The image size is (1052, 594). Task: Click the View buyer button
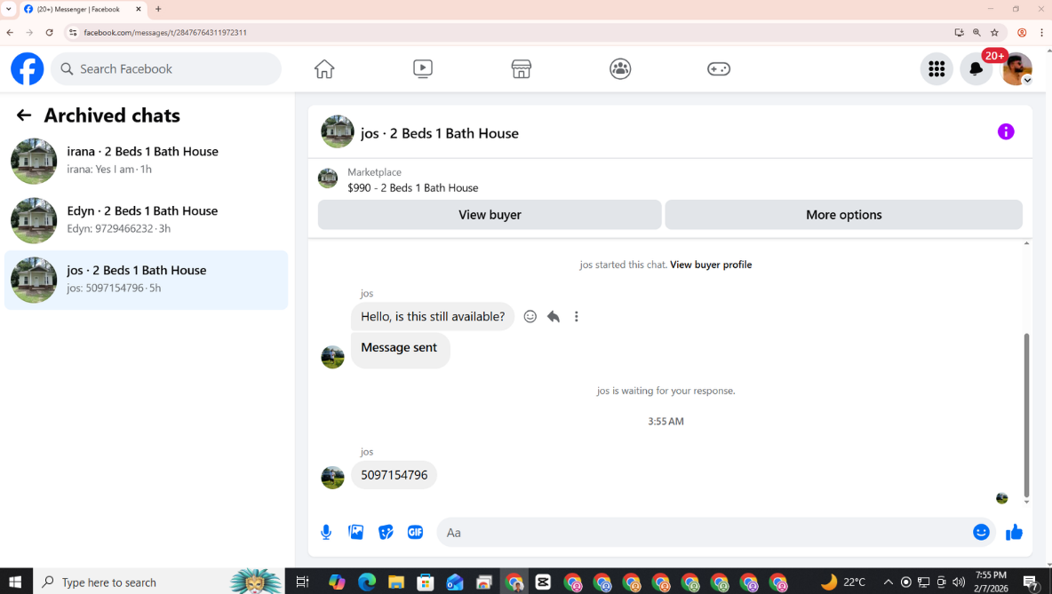490,215
